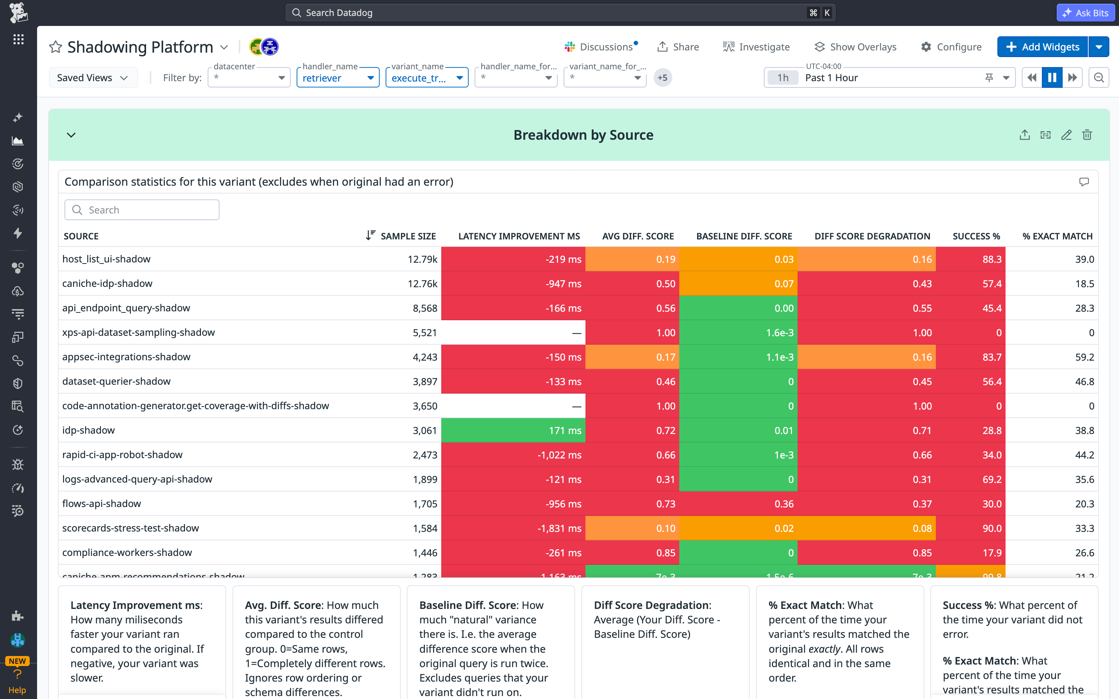The image size is (1119, 699).
Task: Sort by Diff Score Degradation column
Action: (872, 236)
